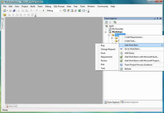Open the Edit menu
Screen dimensions: 164x113
point(11,6)
